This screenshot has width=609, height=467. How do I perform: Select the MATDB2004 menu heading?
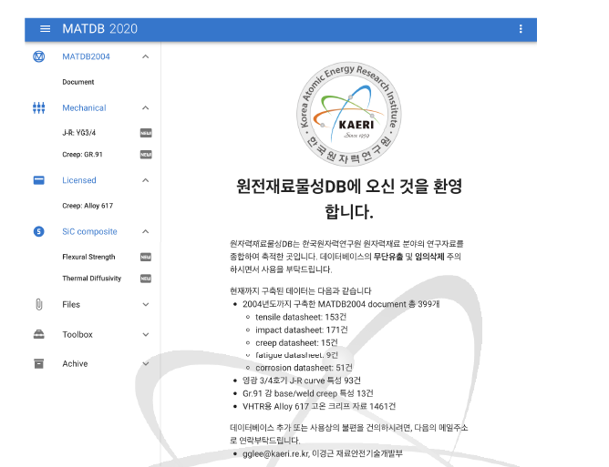87,56
